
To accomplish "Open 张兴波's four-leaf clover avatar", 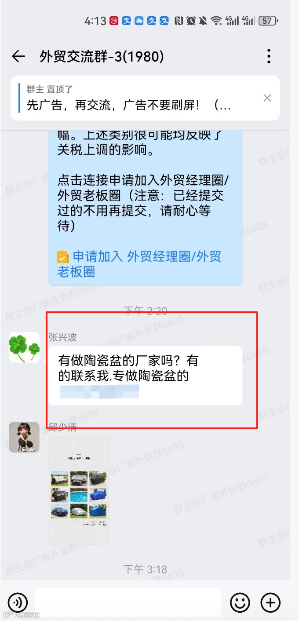I will [24, 347].
